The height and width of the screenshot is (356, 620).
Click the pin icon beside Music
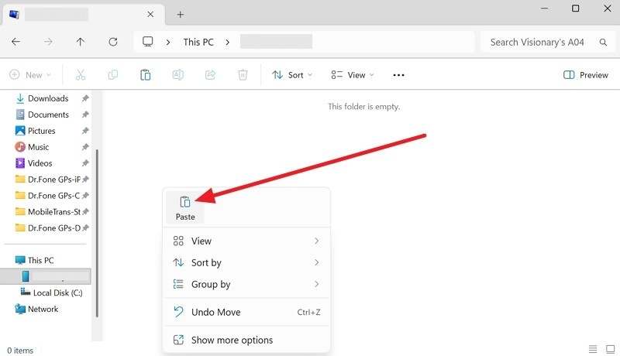point(85,147)
